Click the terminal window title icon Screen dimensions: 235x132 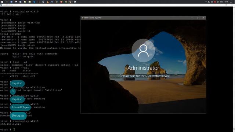[1, 5]
